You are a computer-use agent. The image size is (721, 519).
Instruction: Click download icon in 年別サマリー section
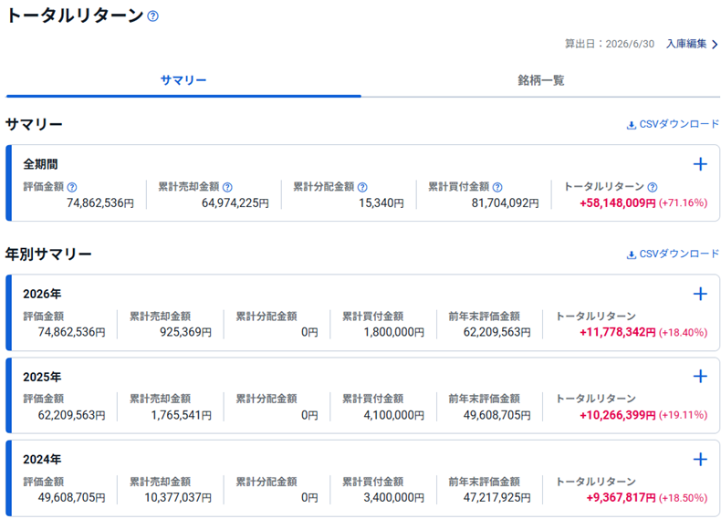coord(632,254)
